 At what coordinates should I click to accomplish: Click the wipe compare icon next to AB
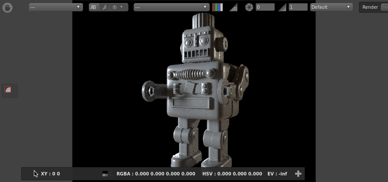point(104,7)
